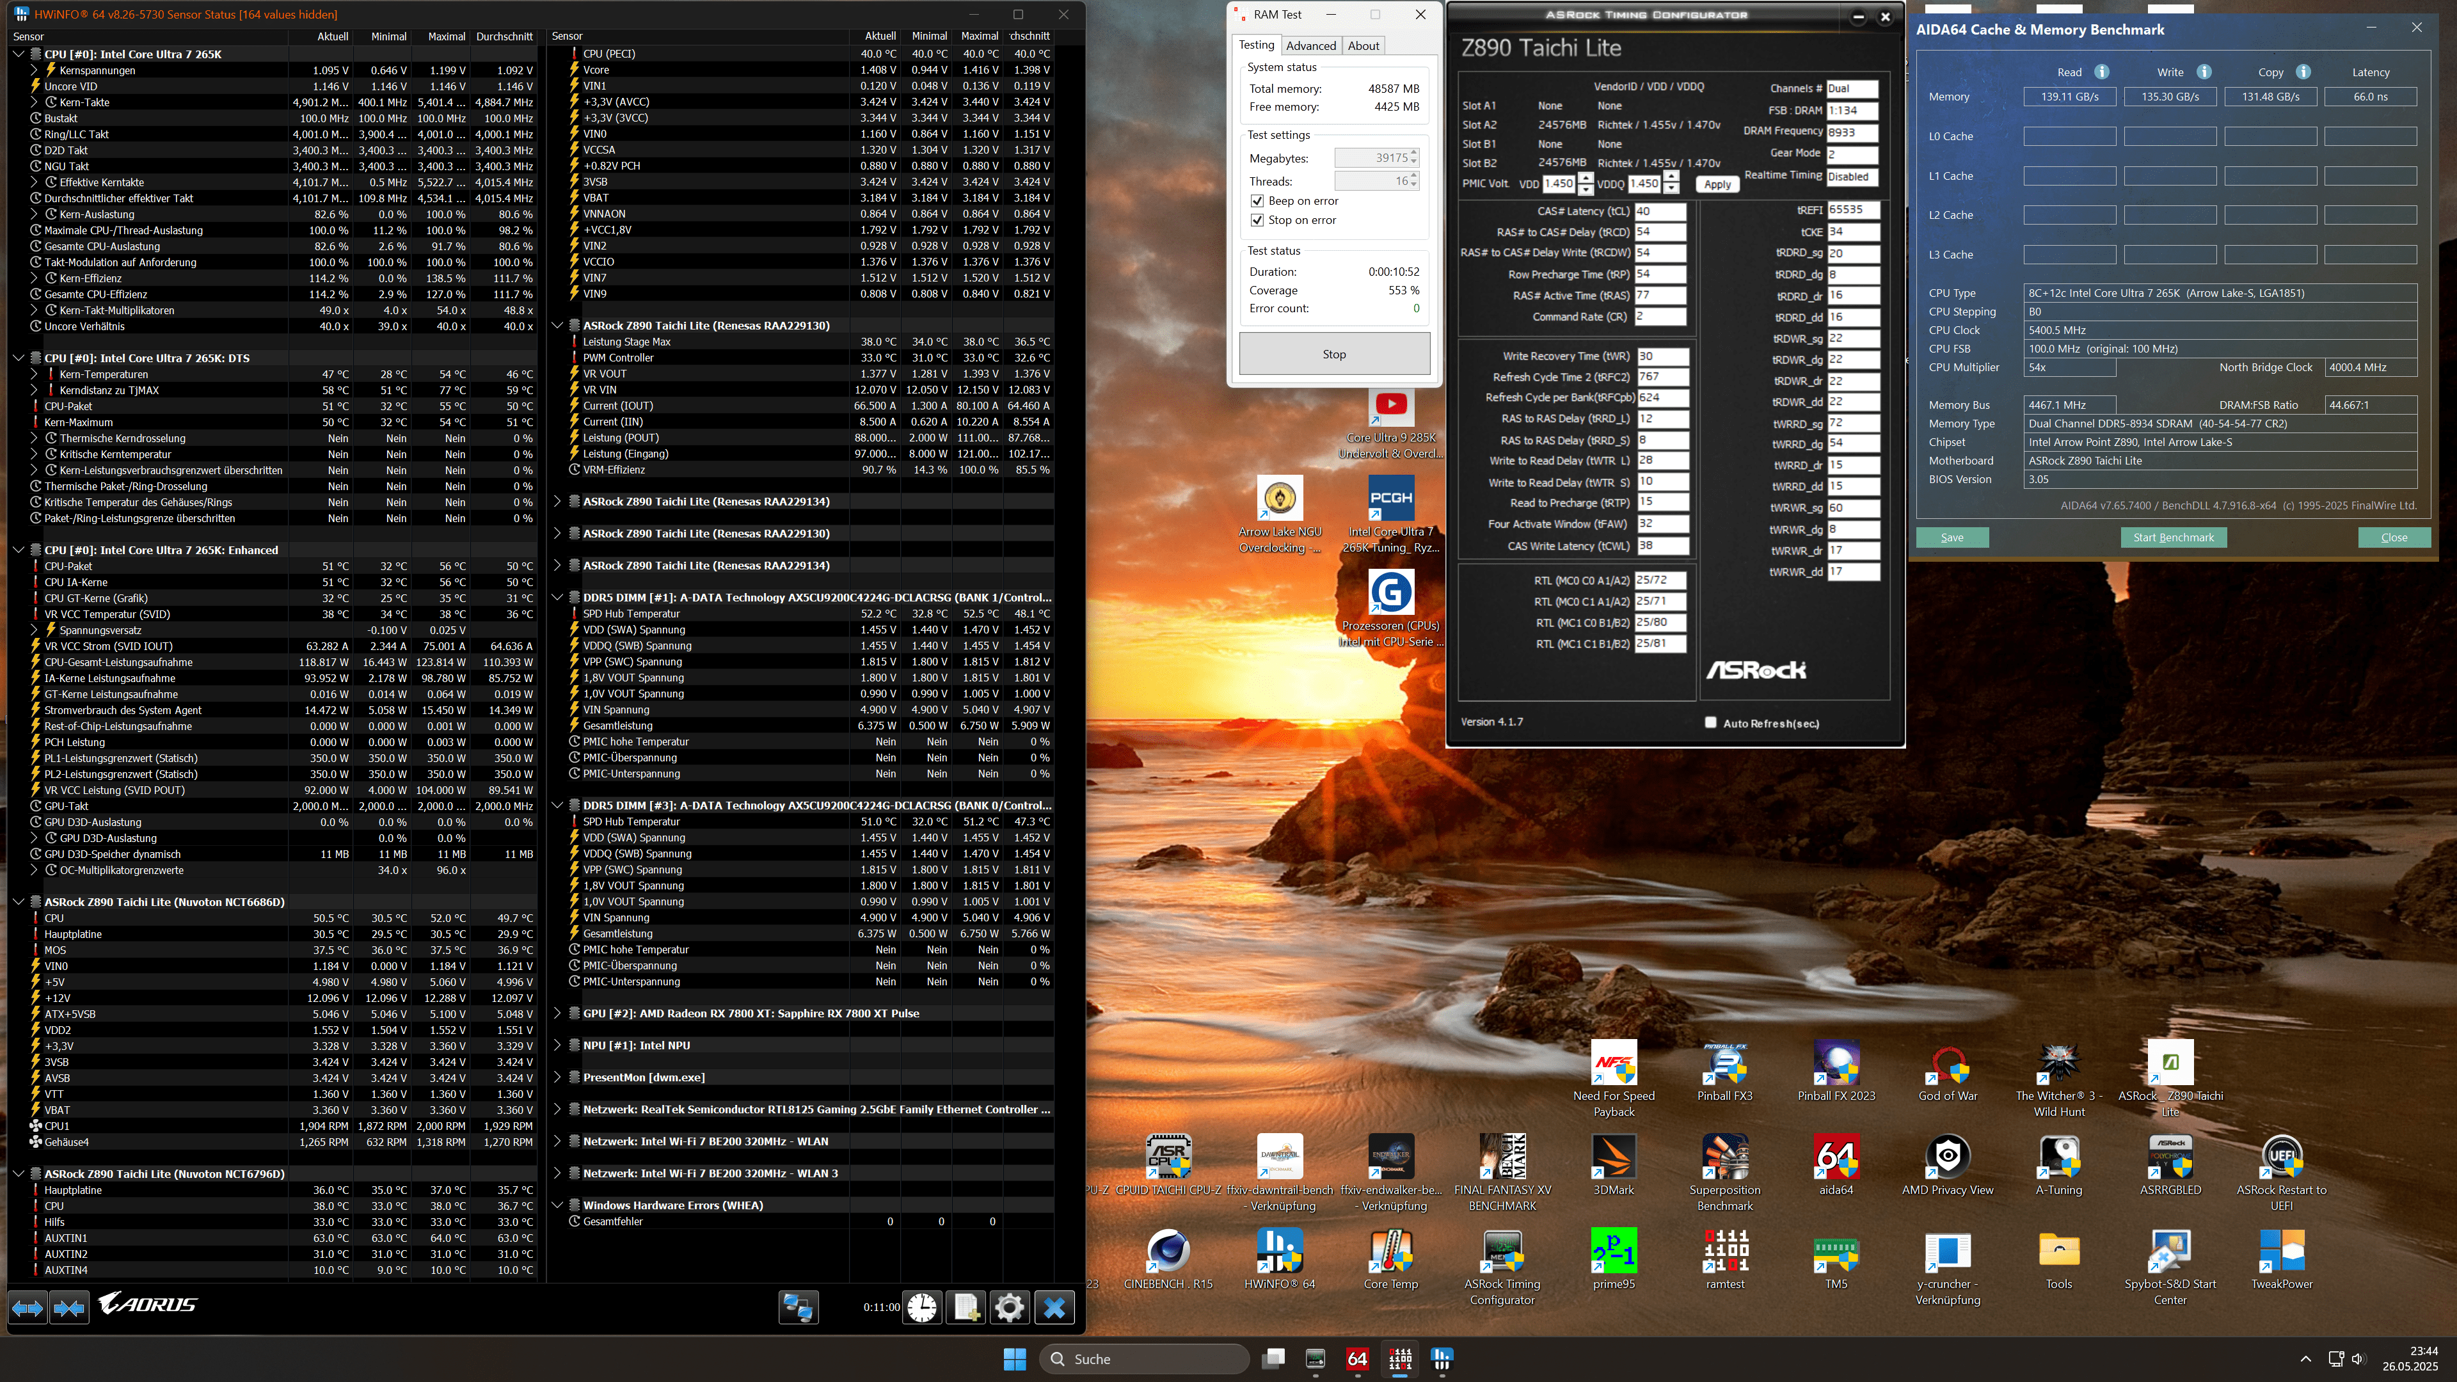2457x1382 pixels.
Task: Uncheck Stop on error checkbox
Action: click(1257, 220)
